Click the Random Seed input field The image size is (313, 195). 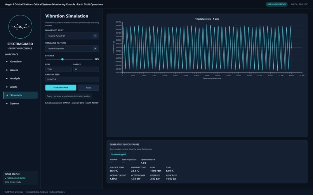(x=72, y=79)
